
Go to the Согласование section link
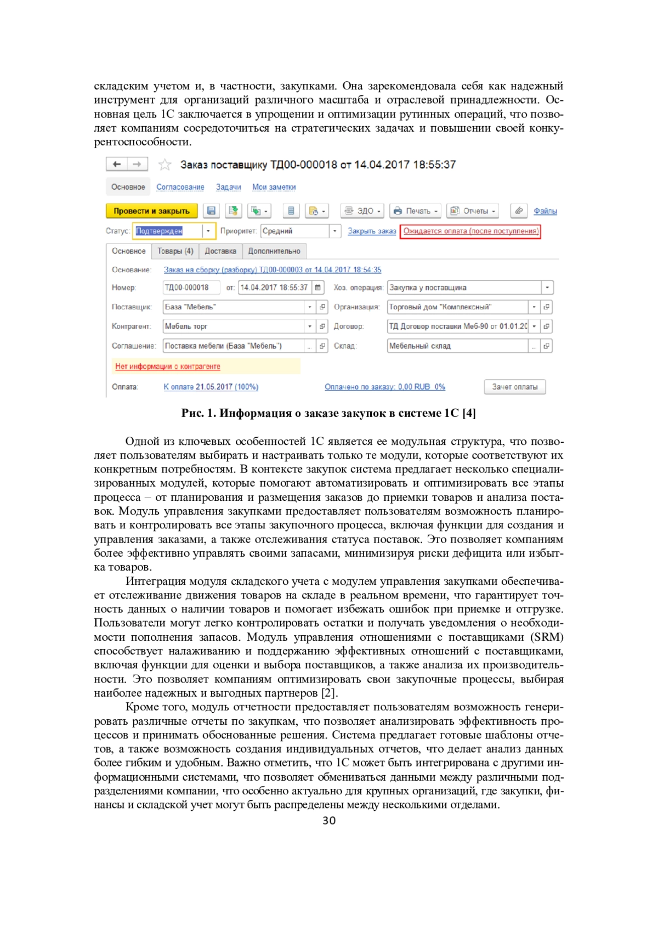pyautogui.click(x=180, y=187)
